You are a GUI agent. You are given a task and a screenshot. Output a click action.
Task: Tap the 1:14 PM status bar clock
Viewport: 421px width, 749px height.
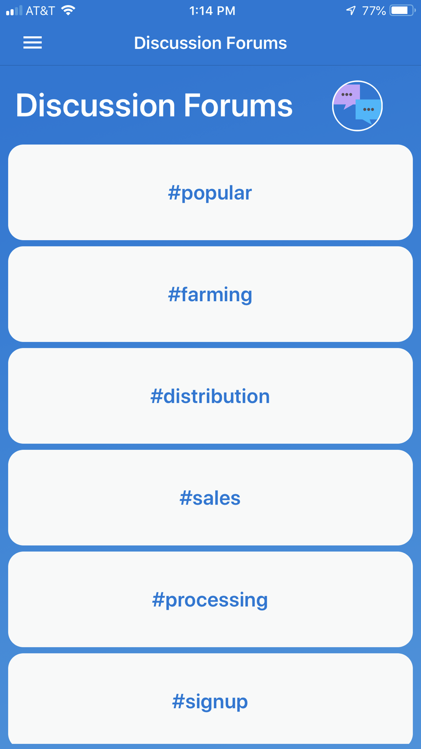pyautogui.click(x=212, y=11)
